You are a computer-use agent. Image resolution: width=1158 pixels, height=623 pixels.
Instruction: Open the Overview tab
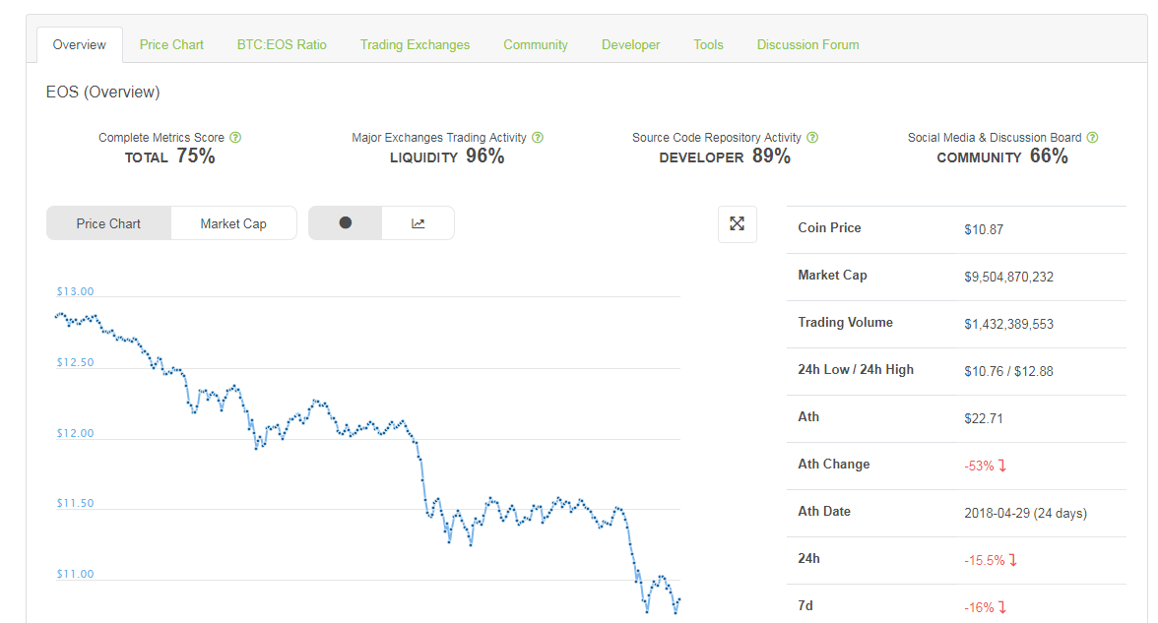[79, 44]
